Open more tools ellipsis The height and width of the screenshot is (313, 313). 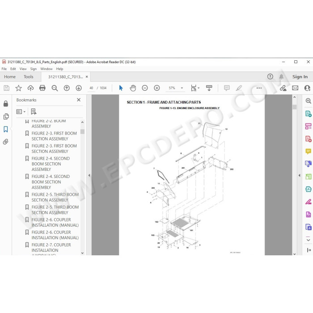point(259,88)
